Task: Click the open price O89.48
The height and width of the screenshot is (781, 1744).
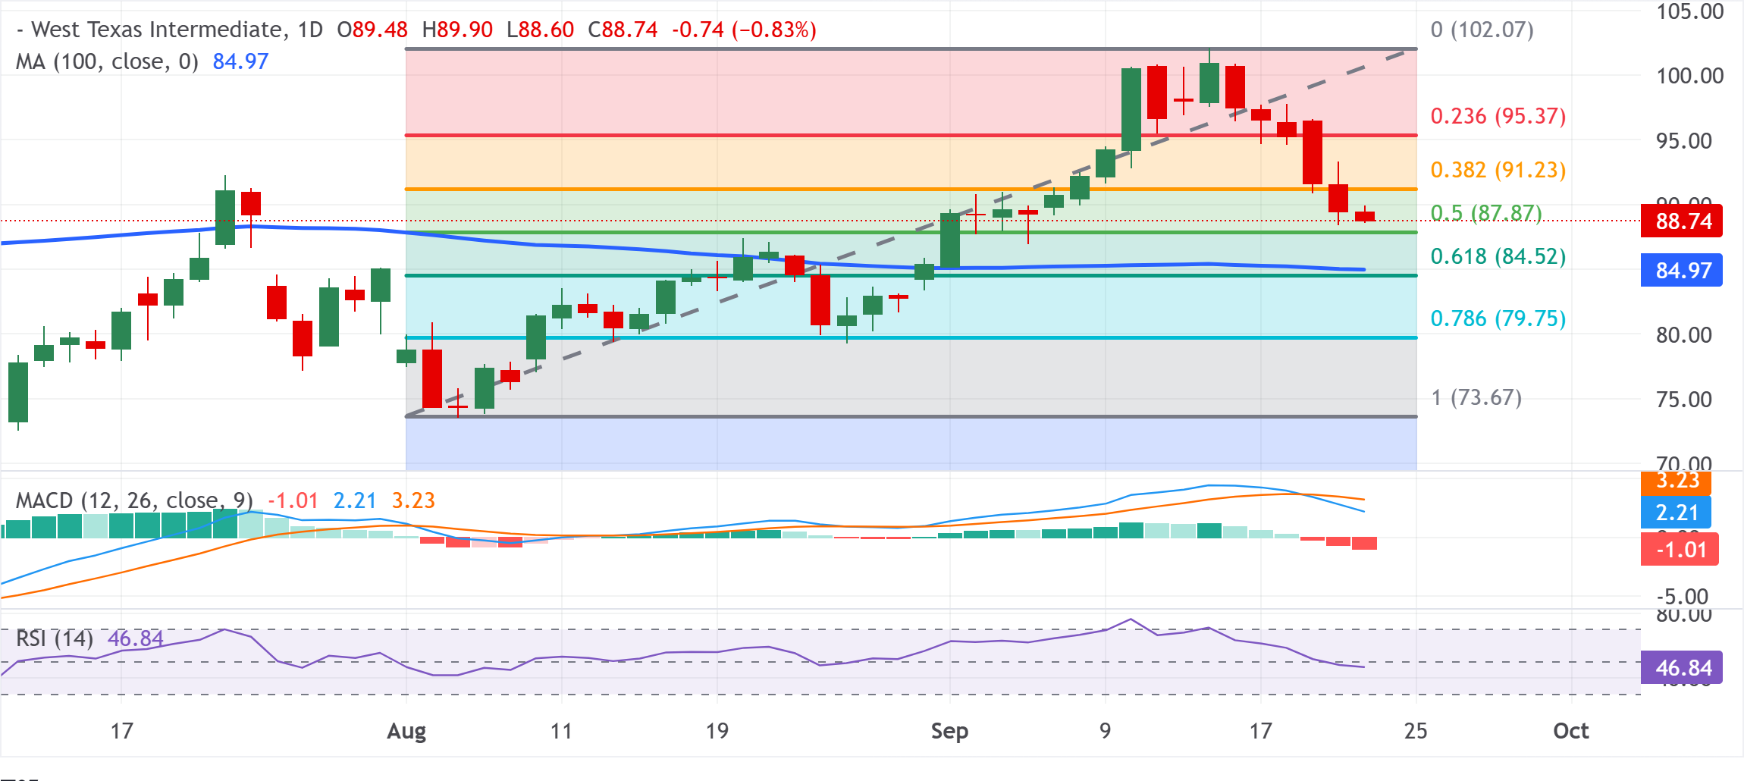Action: (372, 30)
